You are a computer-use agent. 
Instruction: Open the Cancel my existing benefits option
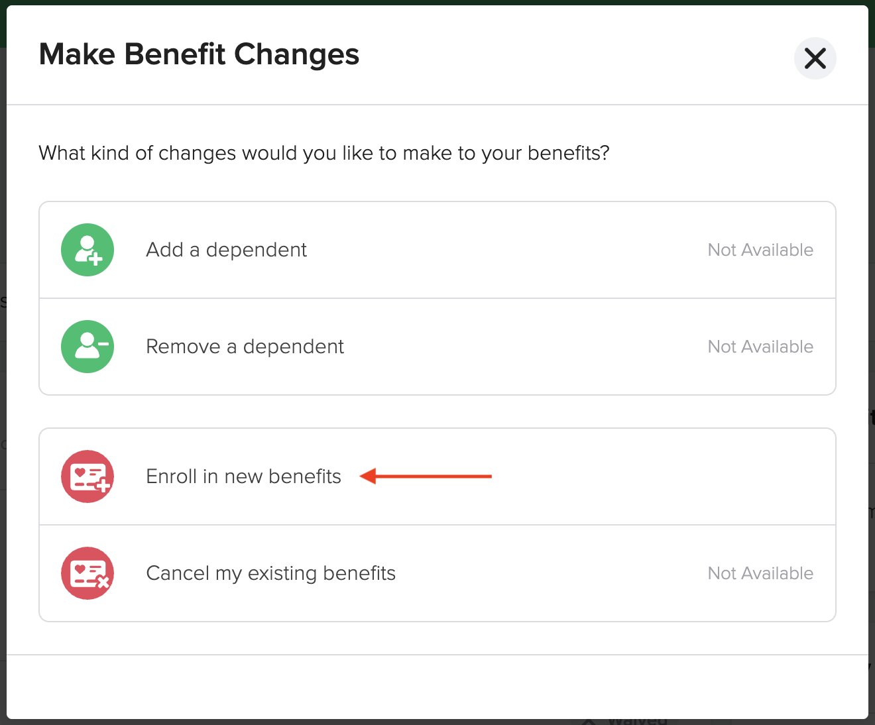pos(270,573)
